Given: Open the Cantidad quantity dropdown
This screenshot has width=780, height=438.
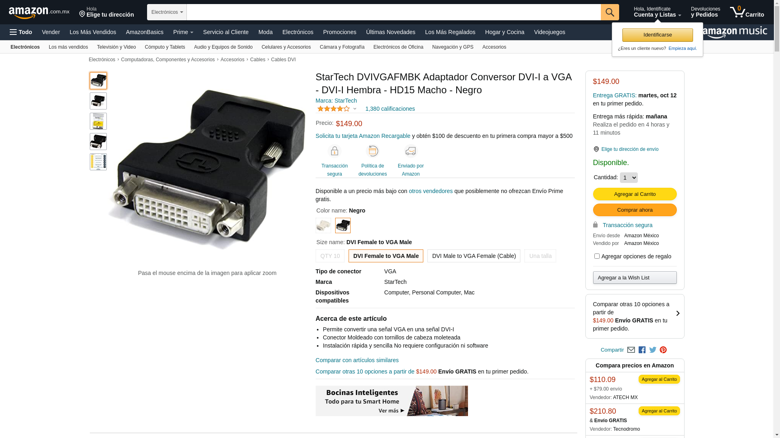Looking at the screenshot, I should [628, 178].
